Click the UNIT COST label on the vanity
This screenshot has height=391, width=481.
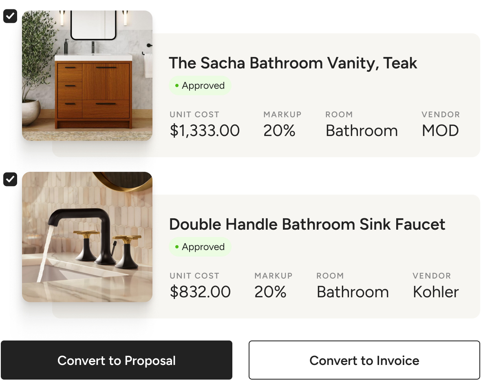[194, 114]
